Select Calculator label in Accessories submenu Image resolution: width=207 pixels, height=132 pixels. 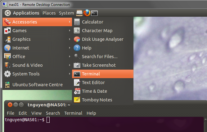(92, 22)
